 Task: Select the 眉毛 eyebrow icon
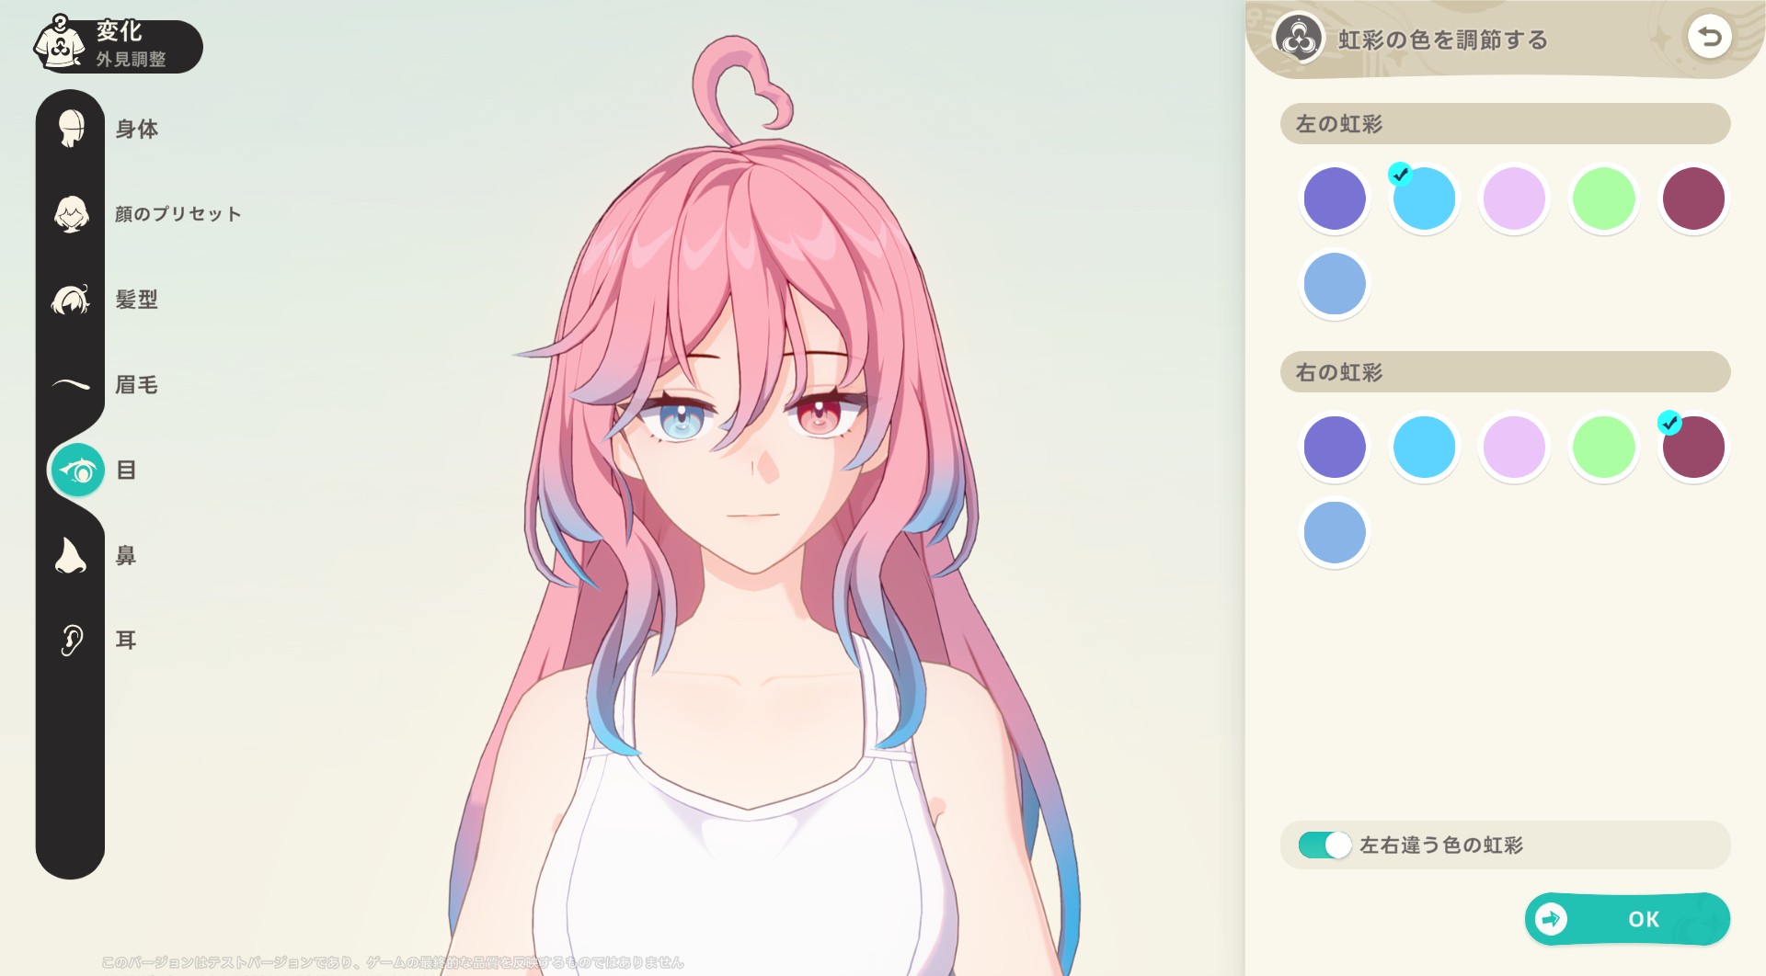71,385
